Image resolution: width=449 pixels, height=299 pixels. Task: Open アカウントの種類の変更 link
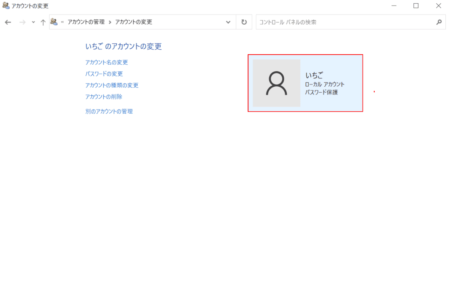click(112, 85)
